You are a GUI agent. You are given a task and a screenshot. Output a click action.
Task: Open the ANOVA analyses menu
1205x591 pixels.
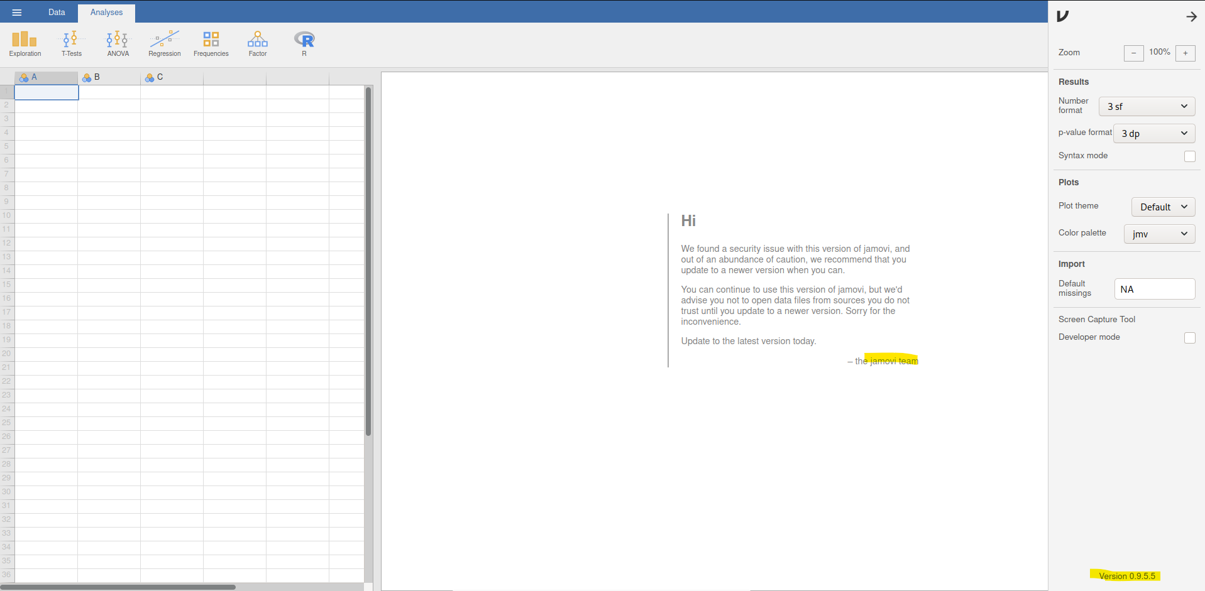click(x=118, y=44)
